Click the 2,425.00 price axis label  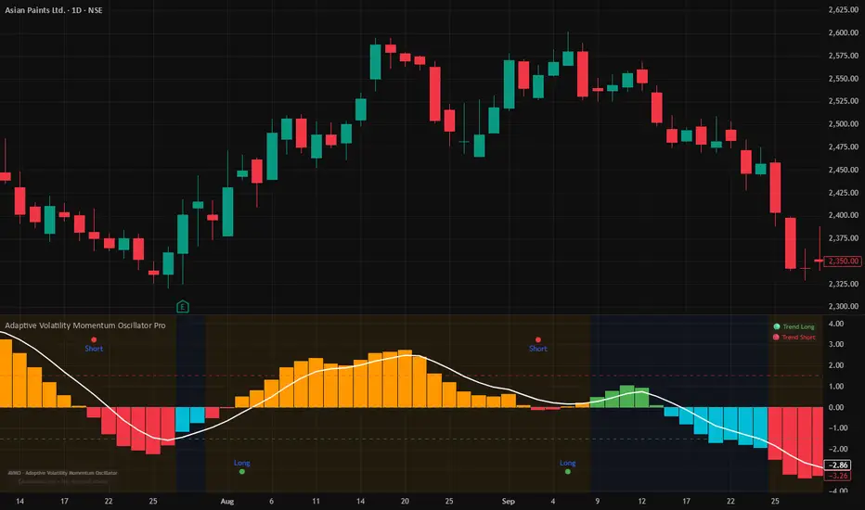tap(844, 193)
